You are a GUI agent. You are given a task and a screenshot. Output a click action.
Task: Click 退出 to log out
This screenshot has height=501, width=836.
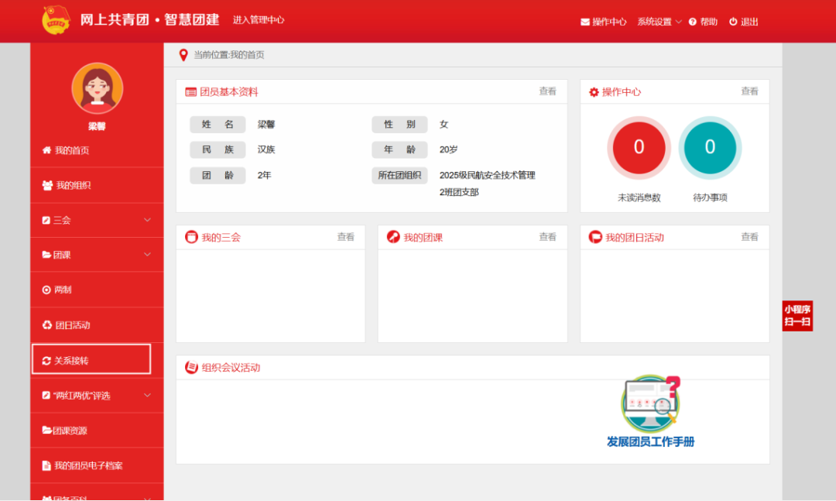point(749,22)
